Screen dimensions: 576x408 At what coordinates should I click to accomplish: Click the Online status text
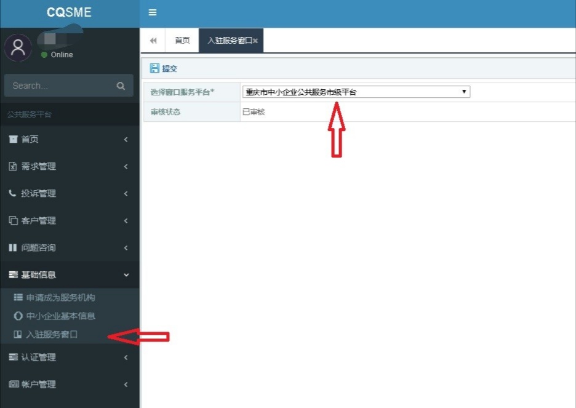click(62, 55)
